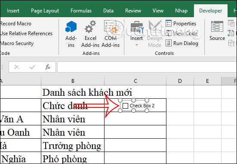
Task: Click Run Dialog
Action: point(182,43)
